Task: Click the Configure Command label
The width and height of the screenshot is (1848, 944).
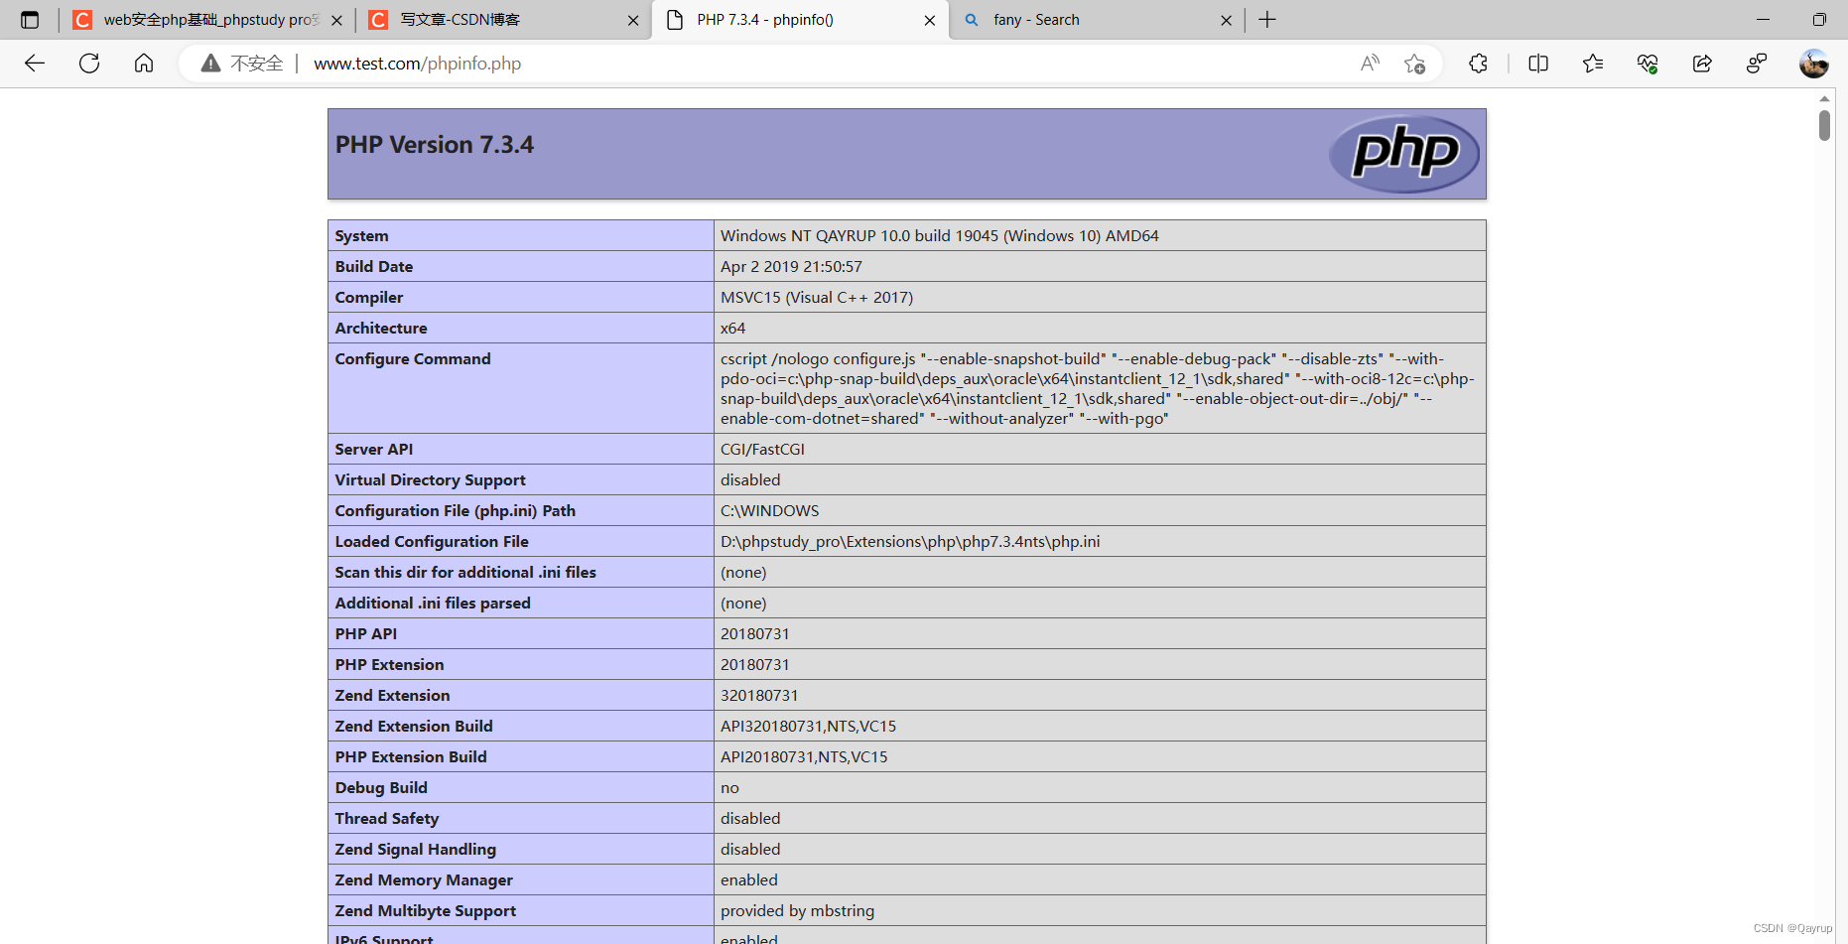Action: pyautogui.click(x=413, y=359)
